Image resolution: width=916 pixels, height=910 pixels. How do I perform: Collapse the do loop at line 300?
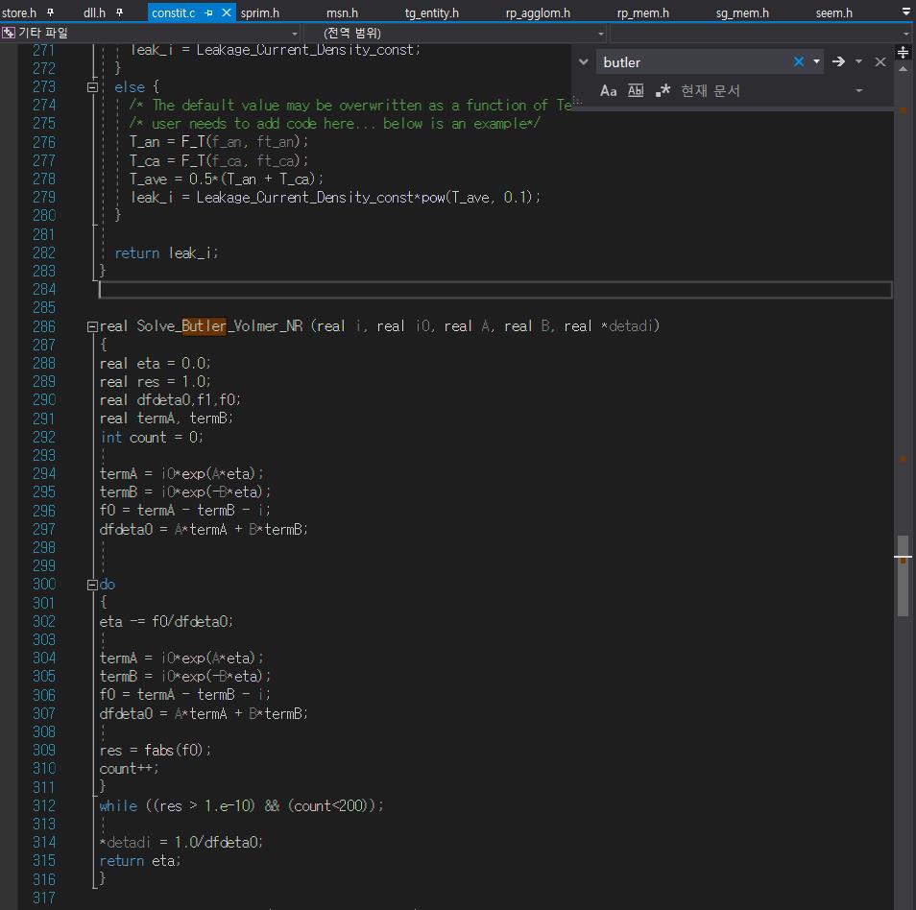pos(92,585)
